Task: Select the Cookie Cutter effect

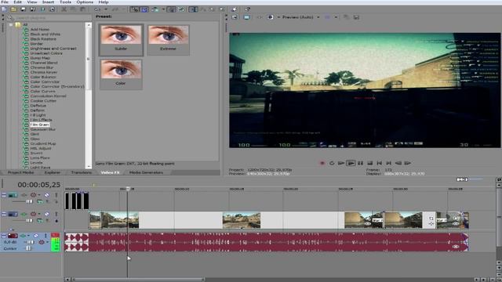Action: pos(43,101)
